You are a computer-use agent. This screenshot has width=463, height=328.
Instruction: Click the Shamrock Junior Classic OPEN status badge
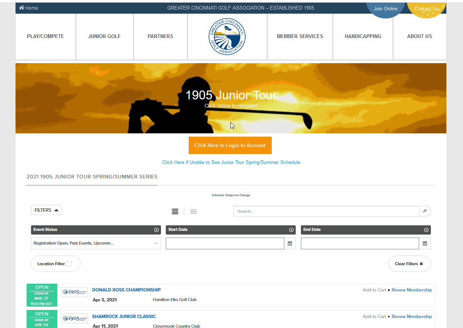[42, 319]
